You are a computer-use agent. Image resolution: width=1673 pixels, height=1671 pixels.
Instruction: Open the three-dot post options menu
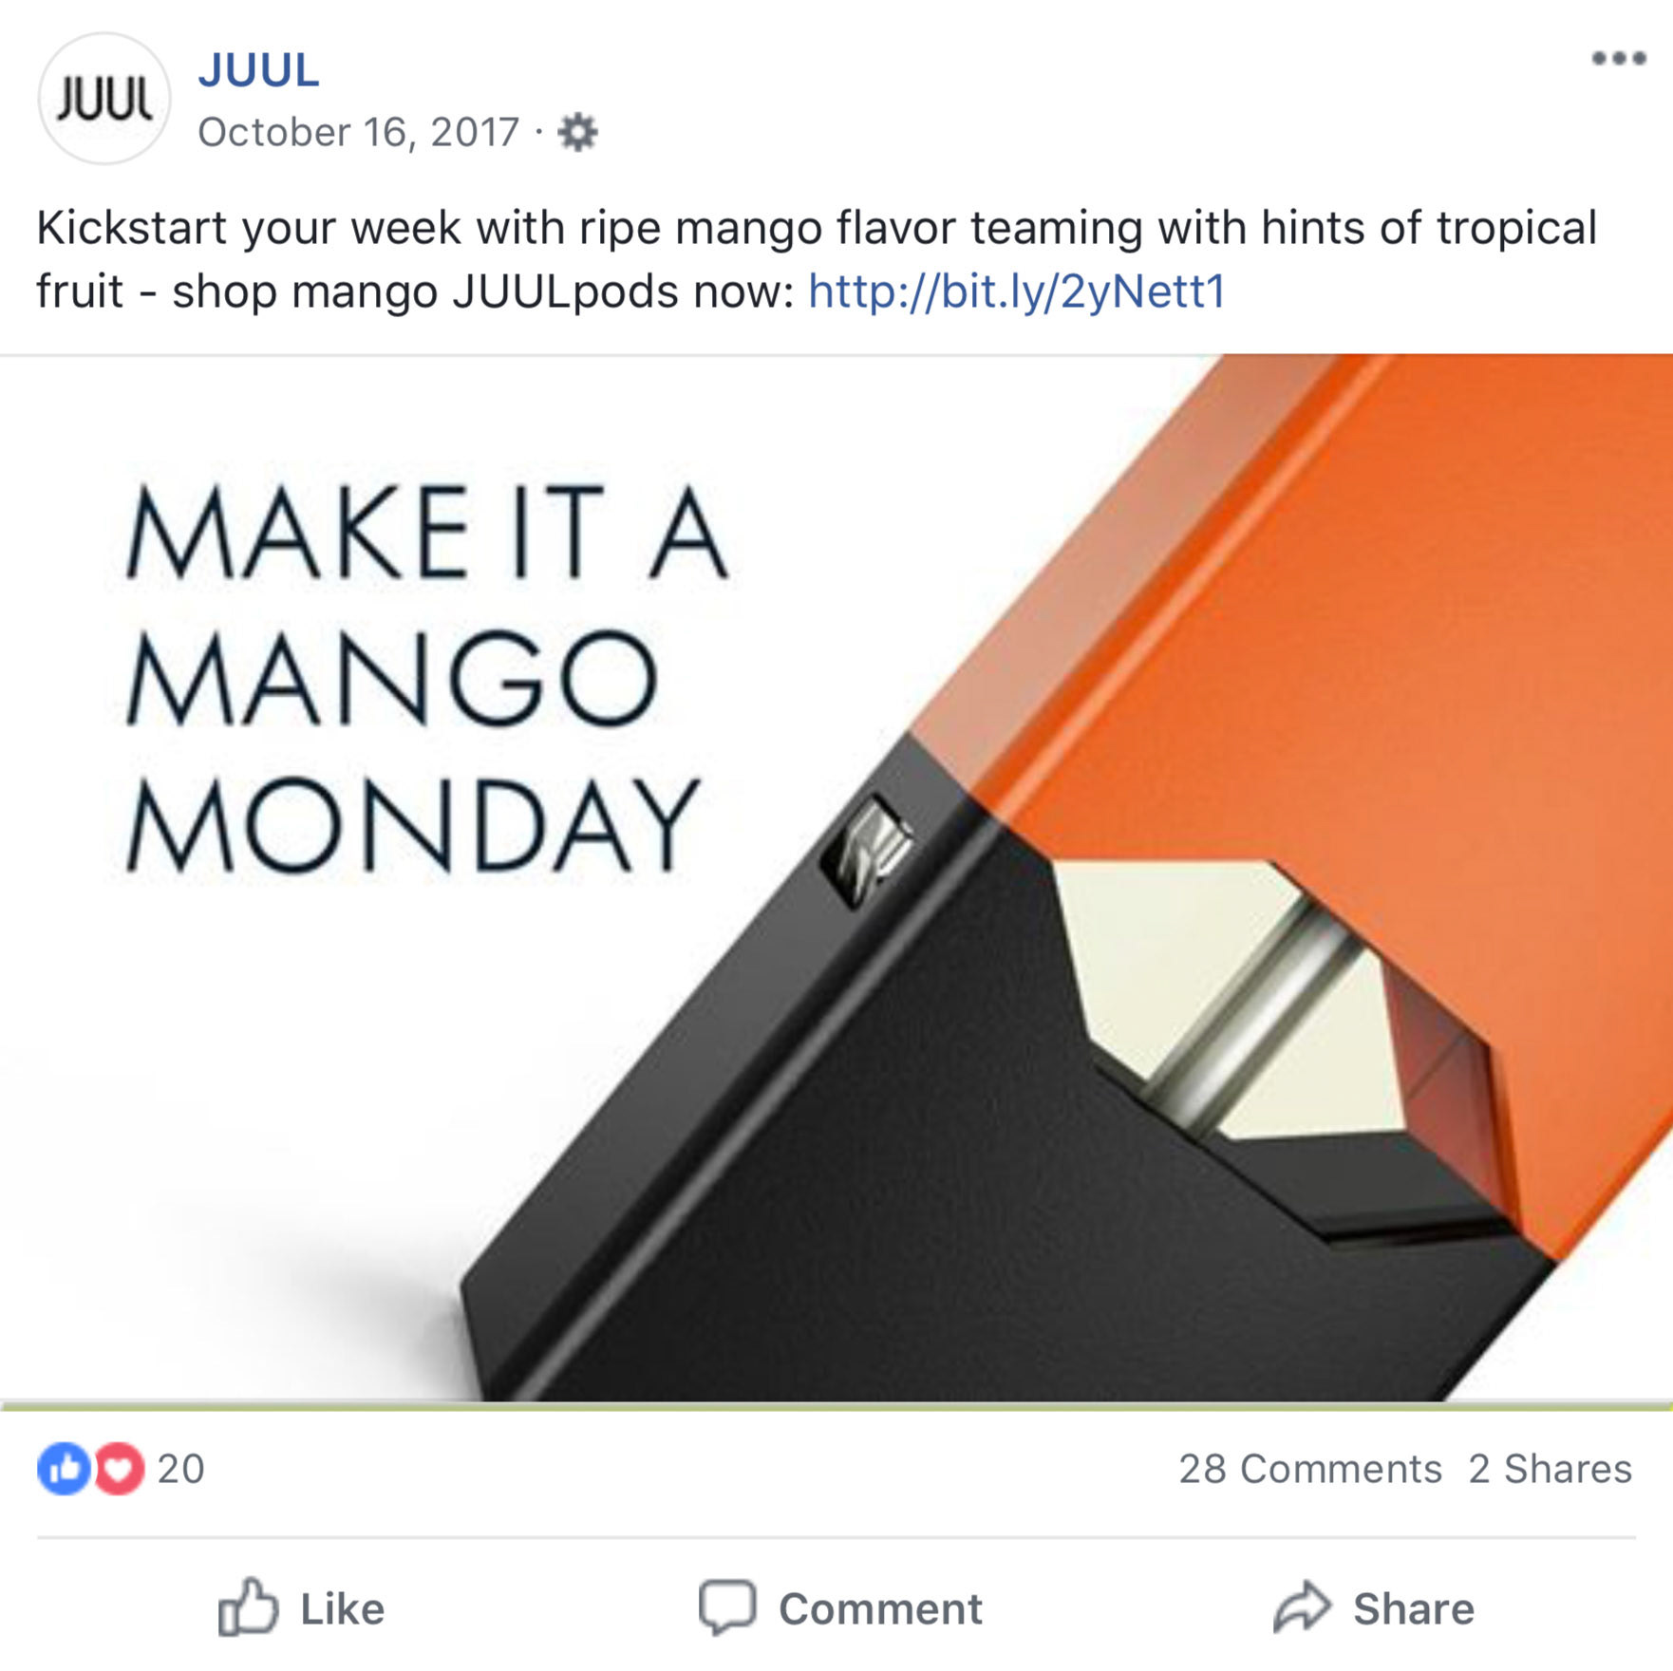point(1619,58)
